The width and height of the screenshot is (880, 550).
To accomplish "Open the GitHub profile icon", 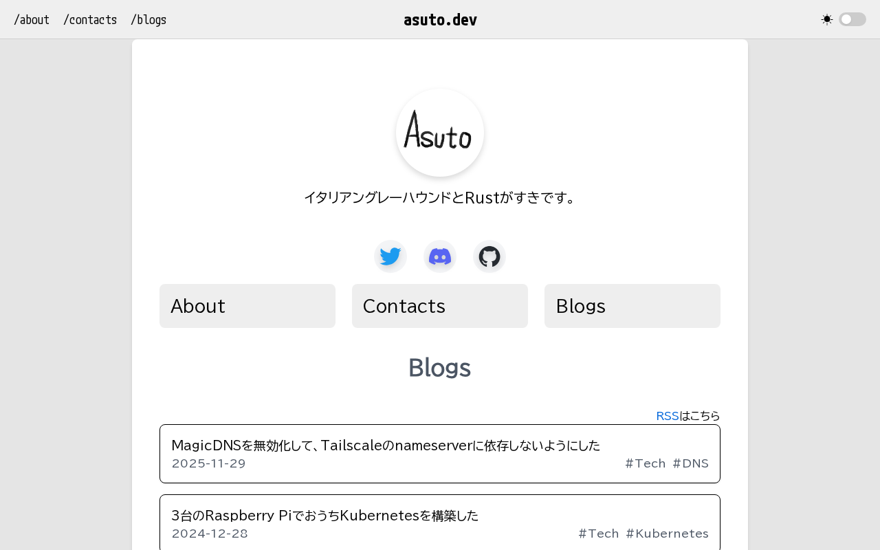I will [x=489, y=256].
